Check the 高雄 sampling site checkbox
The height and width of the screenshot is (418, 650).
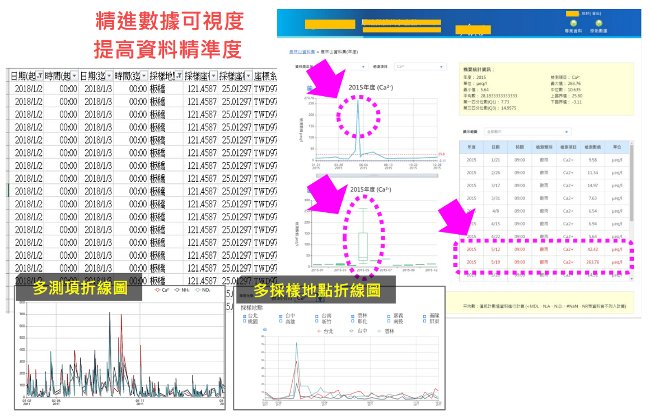280,321
